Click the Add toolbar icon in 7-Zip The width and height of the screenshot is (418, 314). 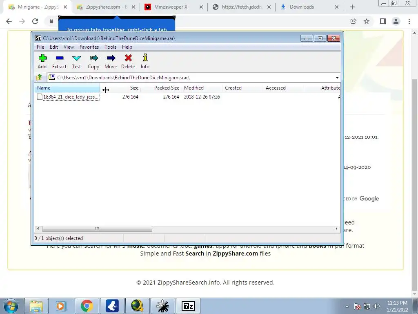click(42, 61)
